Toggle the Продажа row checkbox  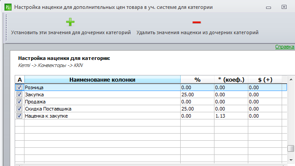[x=19, y=102]
